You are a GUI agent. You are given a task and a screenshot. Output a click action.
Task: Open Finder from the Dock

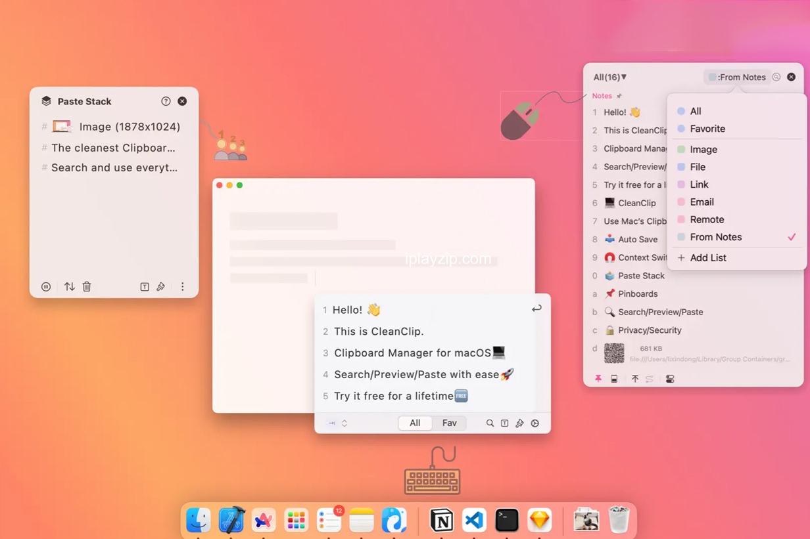click(x=199, y=520)
